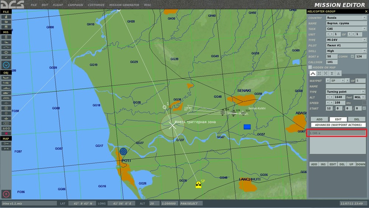Open the FILE menu
Viewport: 369px width, 208px height.
pos(34,5)
